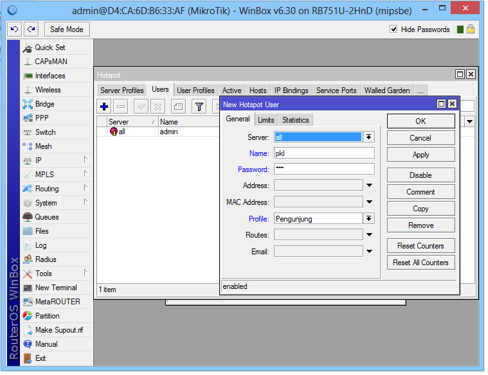Click the minus remove icon in Hotspot toolbar
Viewport: 488px width, 375px height.
(121, 107)
